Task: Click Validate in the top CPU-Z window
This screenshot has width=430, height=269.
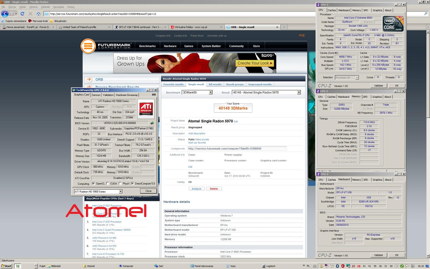Action: pos(378,86)
